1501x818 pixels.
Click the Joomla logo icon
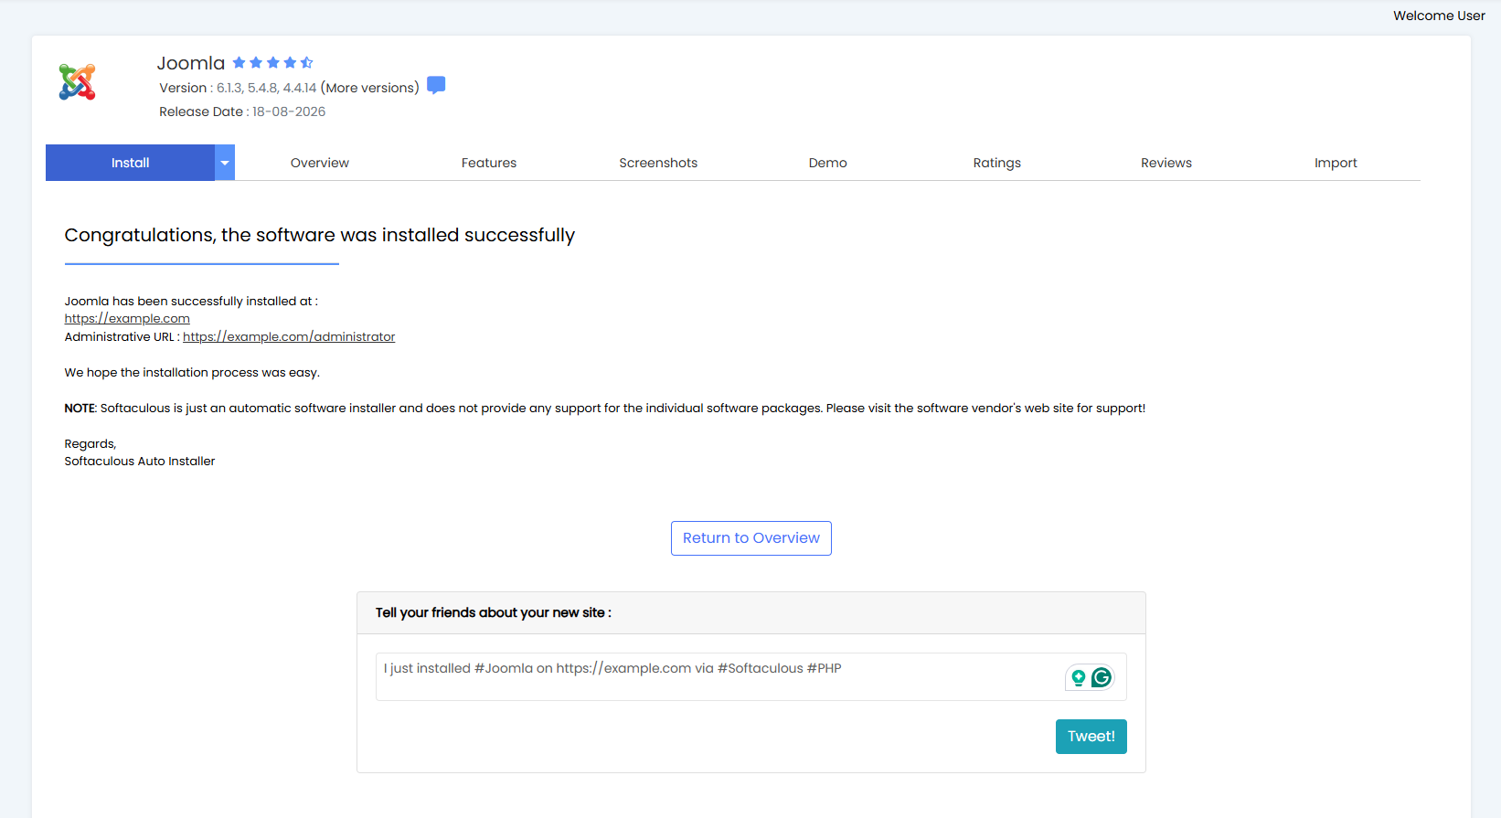[x=78, y=82]
